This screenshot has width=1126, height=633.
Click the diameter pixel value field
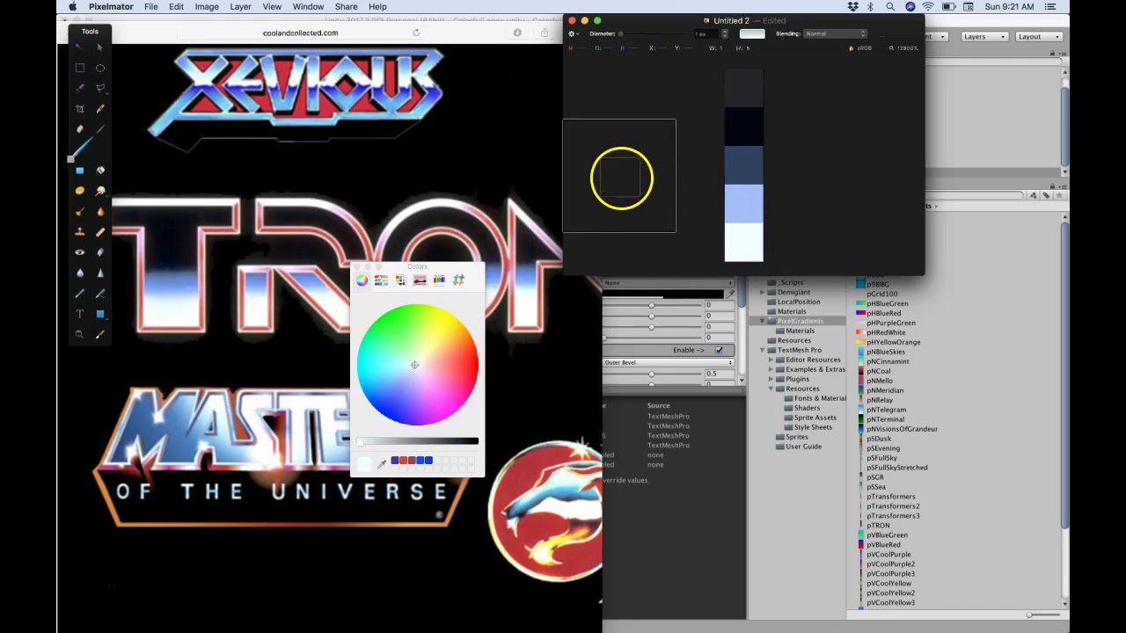click(x=706, y=33)
